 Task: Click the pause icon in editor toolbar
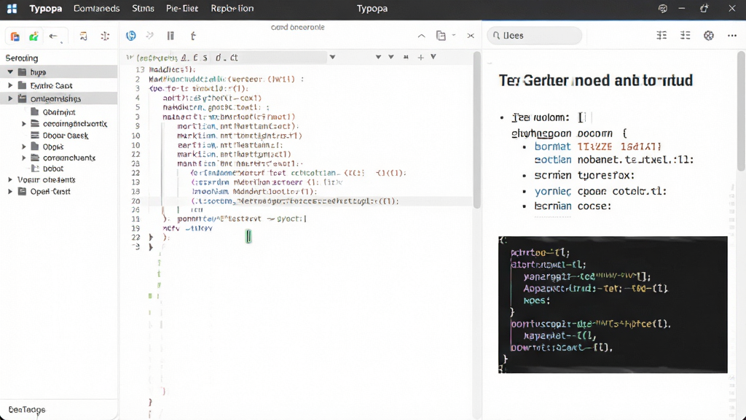(x=170, y=36)
